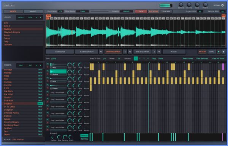
Task: Go to next preset with right arrow
Action: click(x=41, y=65)
